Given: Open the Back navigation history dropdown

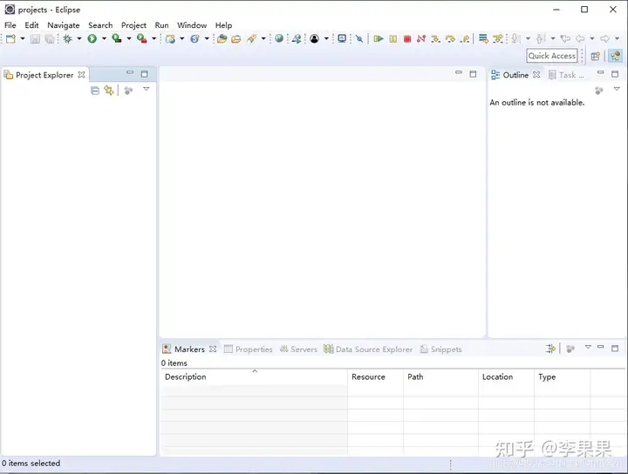Looking at the screenshot, I should click(592, 39).
